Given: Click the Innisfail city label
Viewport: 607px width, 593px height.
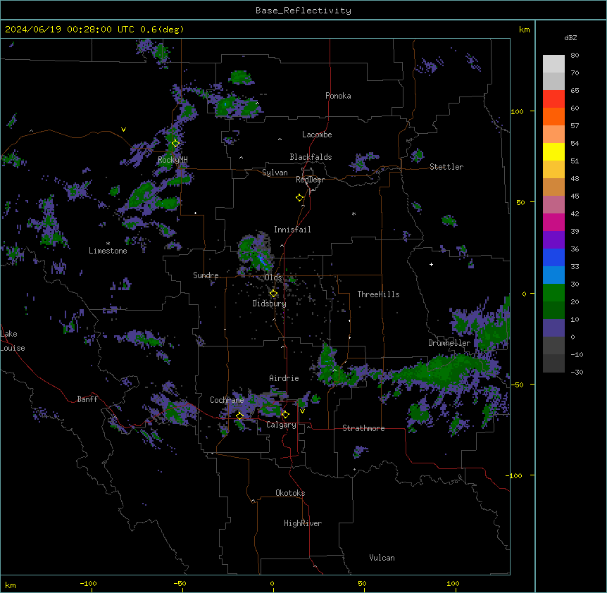Looking at the screenshot, I should [292, 230].
